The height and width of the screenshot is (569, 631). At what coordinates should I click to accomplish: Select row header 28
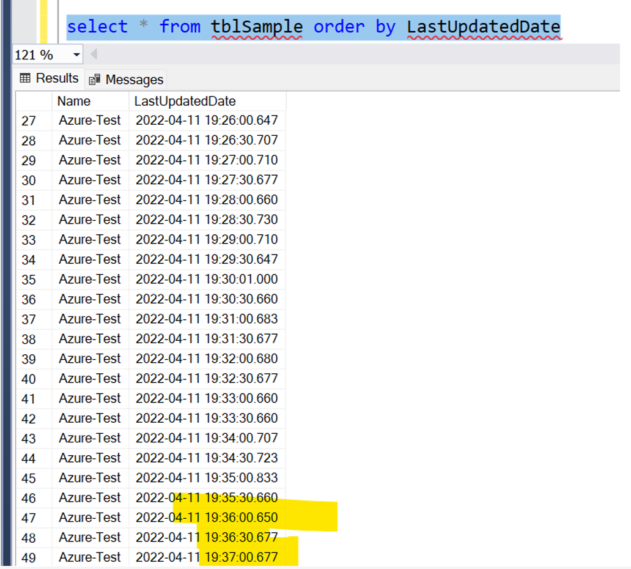pyautogui.click(x=34, y=141)
